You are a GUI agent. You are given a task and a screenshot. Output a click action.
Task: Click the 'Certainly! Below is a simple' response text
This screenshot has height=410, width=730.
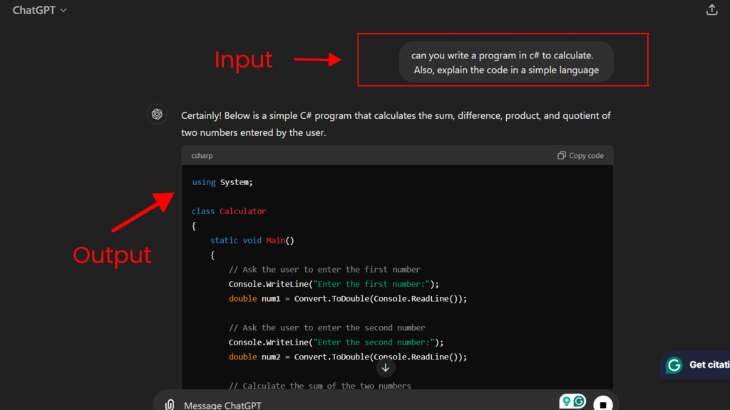(396, 124)
